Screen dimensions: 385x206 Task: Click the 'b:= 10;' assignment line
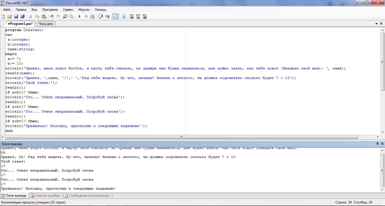(15, 63)
